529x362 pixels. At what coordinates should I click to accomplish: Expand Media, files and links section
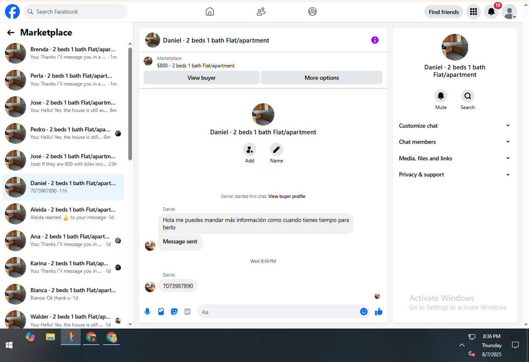(x=455, y=158)
